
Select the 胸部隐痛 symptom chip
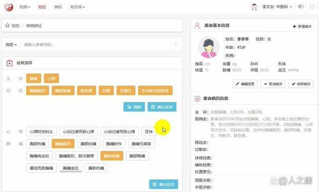(x=138, y=156)
